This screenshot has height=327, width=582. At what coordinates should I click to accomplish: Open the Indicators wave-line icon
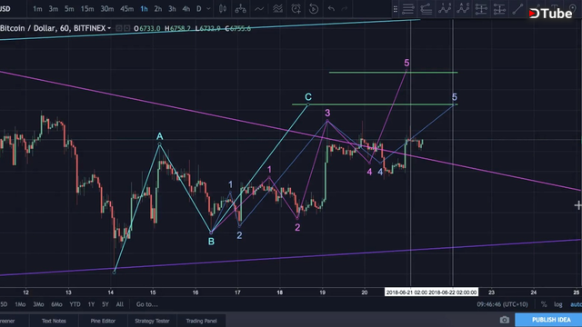point(259,8)
